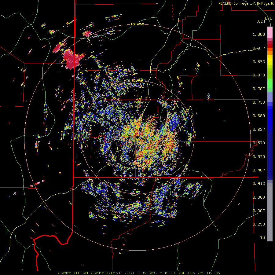Select the 0.840 legend value

259,75
